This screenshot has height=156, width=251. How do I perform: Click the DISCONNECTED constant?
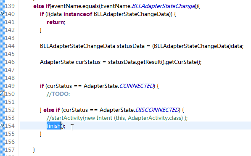[x=157, y=110]
